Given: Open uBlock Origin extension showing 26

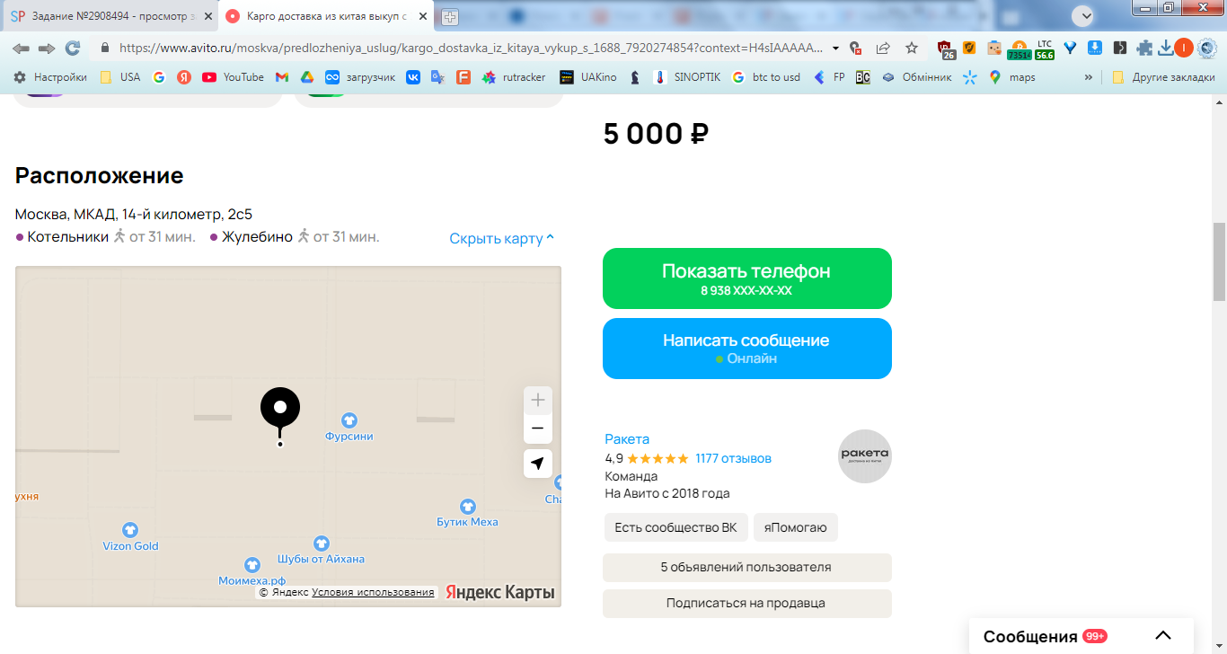Looking at the screenshot, I should (x=946, y=49).
